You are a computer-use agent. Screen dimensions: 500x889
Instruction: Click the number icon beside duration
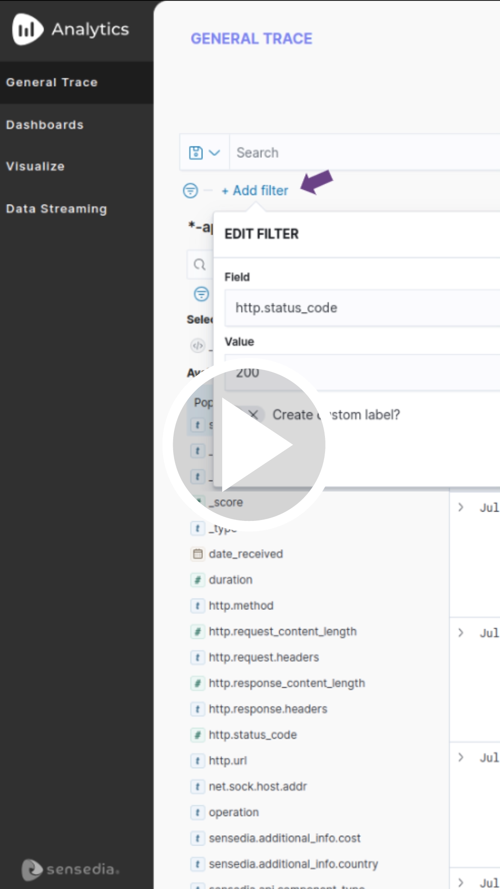(198, 580)
